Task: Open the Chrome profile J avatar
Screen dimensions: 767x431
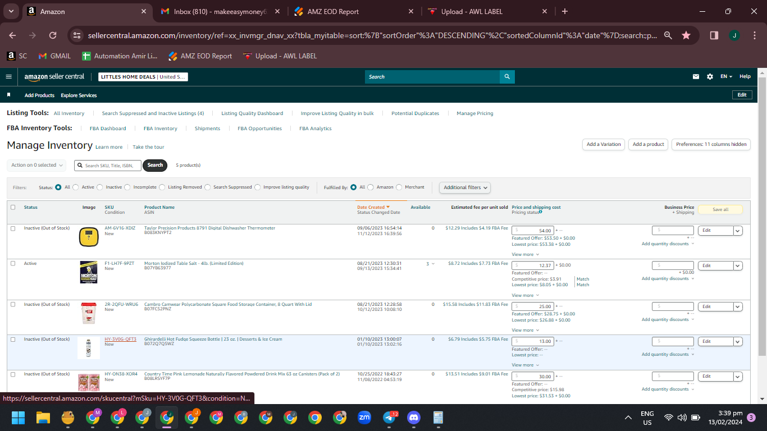Action: tap(734, 35)
